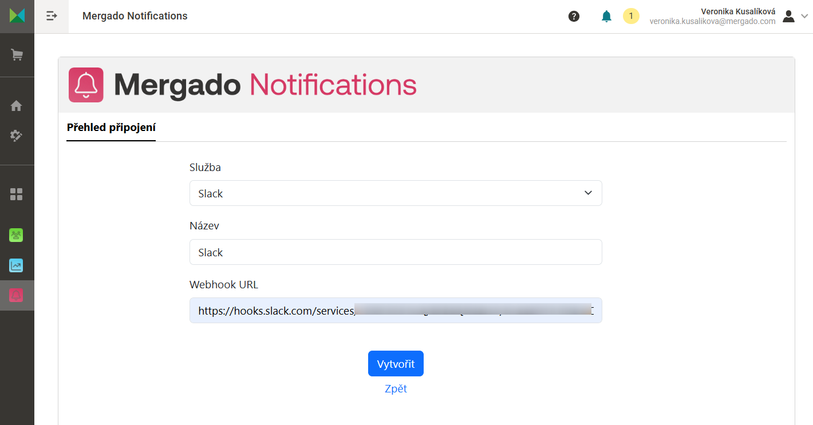The width and height of the screenshot is (813, 425).
Task: Open the green people app icon
Action: click(16, 235)
